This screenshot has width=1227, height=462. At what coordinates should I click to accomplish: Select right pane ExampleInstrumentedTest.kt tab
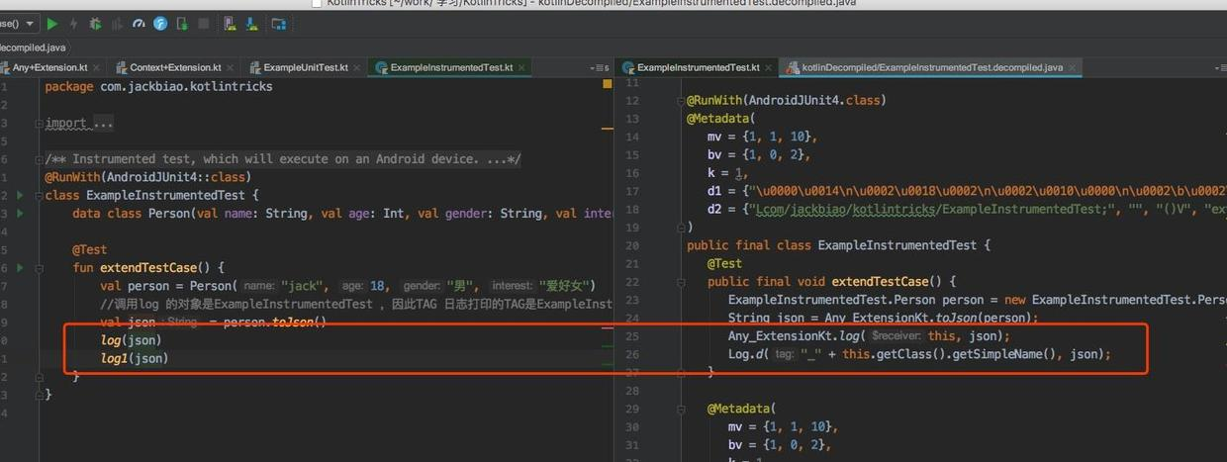tap(699, 67)
